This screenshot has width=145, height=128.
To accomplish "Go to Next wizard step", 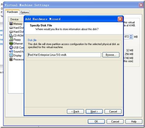I will [94, 112].
